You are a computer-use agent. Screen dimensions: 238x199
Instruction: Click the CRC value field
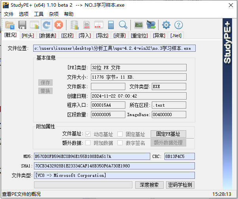click(179, 156)
